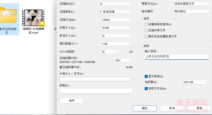Open the 80% memory usage dropdown

coord(122,60)
